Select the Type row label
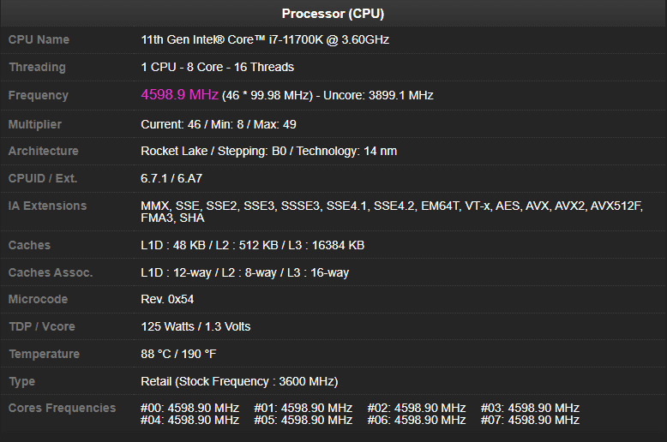 pyautogui.click(x=21, y=382)
